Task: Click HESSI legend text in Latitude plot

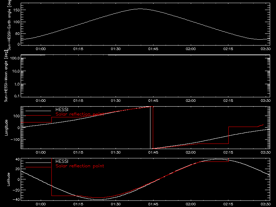Action: tap(62, 161)
